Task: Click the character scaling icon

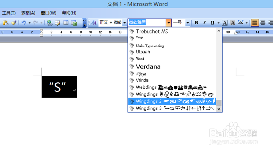Action: point(241,22)
